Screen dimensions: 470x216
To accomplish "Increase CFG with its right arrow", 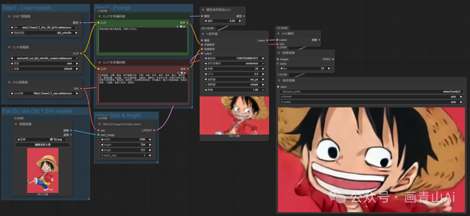I will [263, 74].
